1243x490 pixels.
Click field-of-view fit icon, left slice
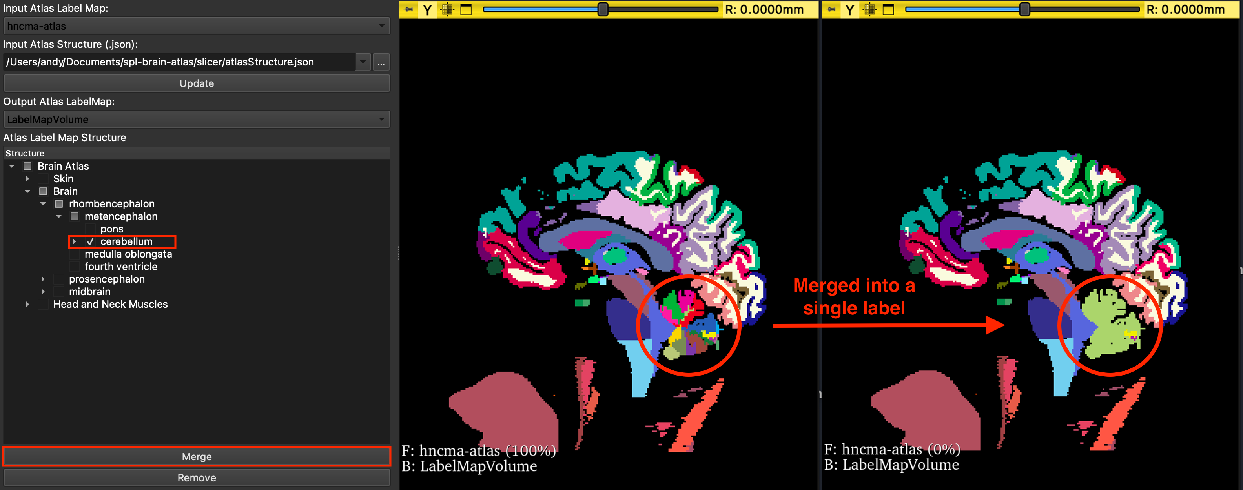tap(447, 10)
